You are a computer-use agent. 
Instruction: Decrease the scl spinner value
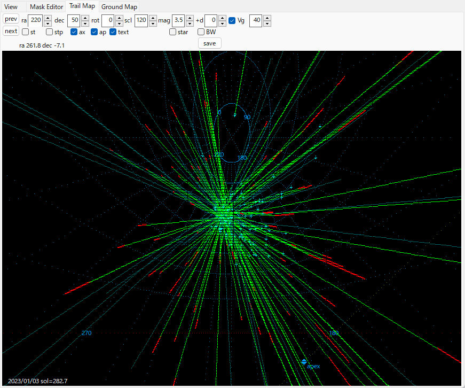click(x=153, y=24)
